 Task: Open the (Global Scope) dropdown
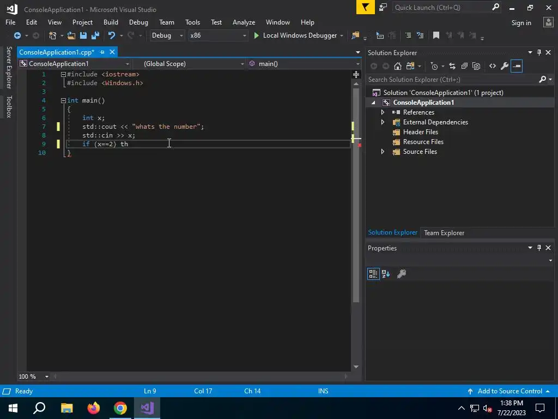(190, 64)
